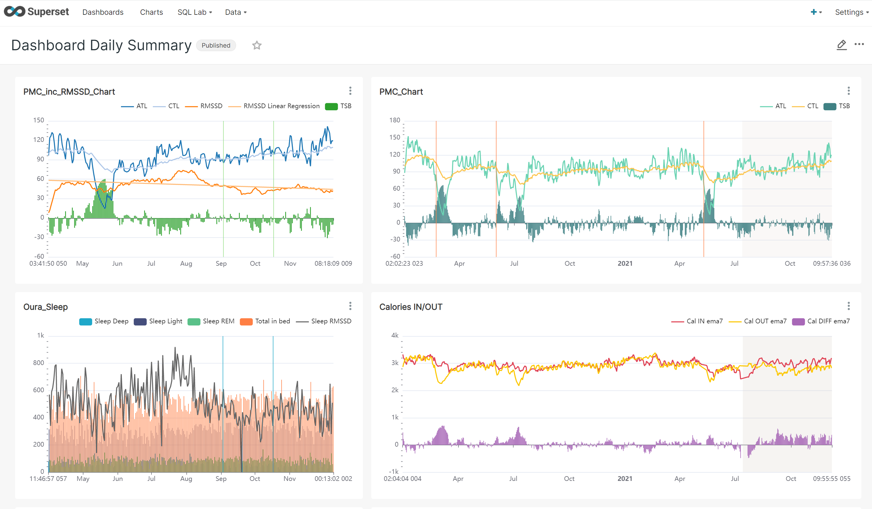Image resolution: width=872 pixels, height=509 pixels.
Task: Go to Dashboards in the navbar
Action: (x=103, y=12)
